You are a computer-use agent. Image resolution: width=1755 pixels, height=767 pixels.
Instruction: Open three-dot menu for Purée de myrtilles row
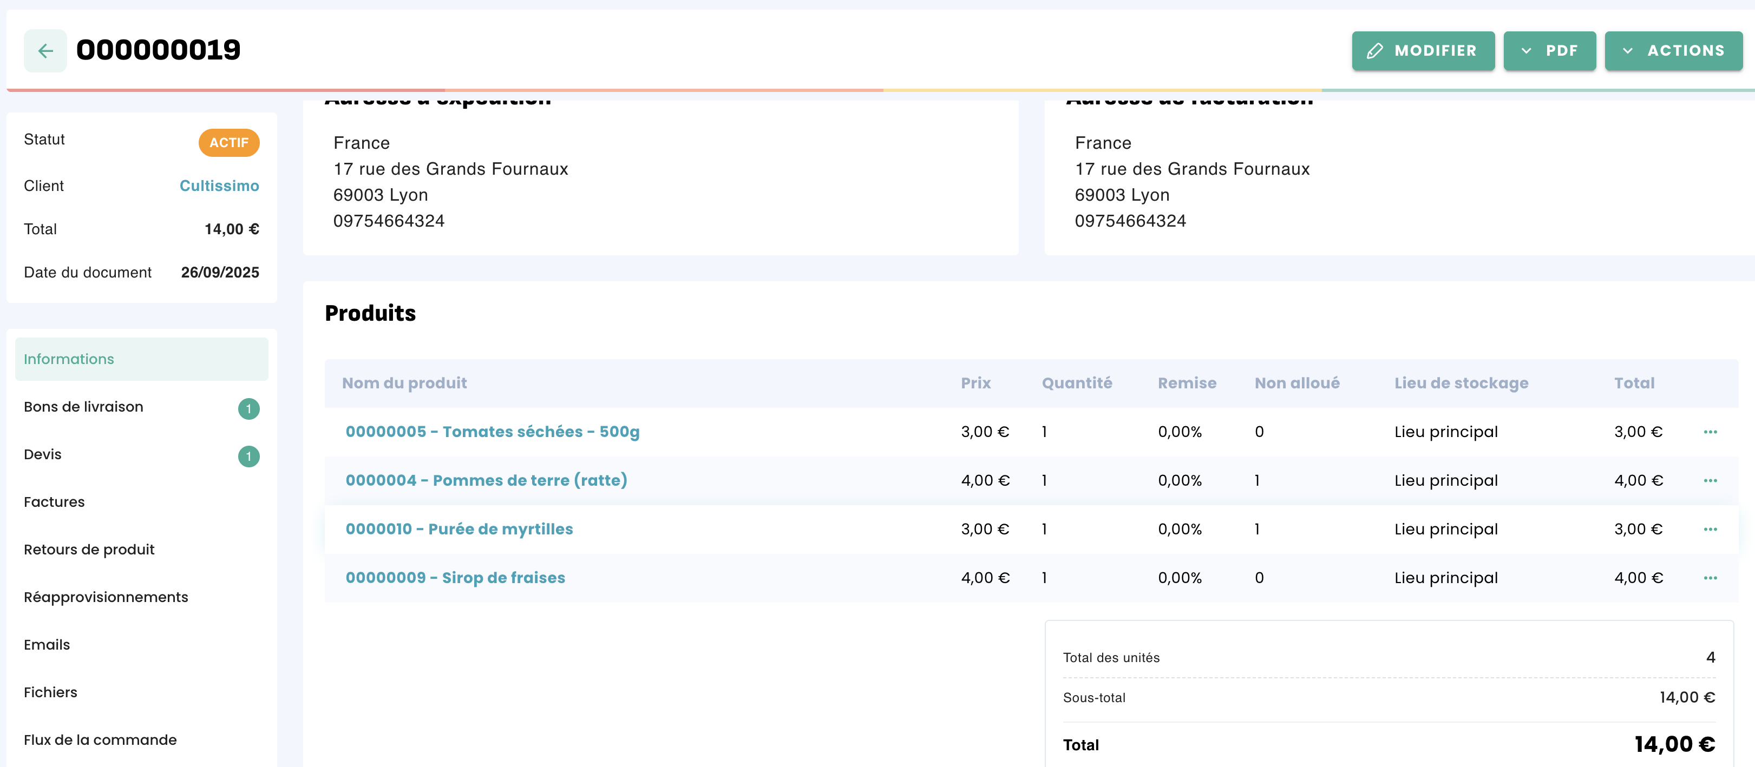coord(1710,529)
